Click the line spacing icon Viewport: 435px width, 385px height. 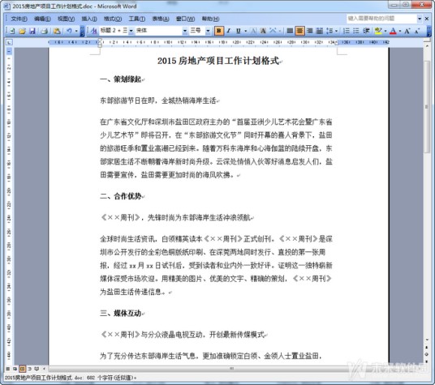coord(329,31)
